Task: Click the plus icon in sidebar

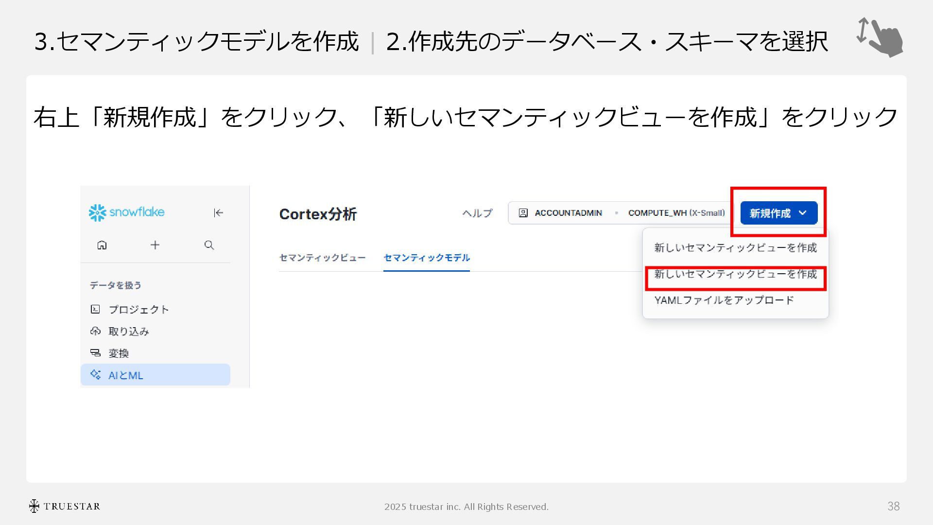Action: (x=155, y=245)
